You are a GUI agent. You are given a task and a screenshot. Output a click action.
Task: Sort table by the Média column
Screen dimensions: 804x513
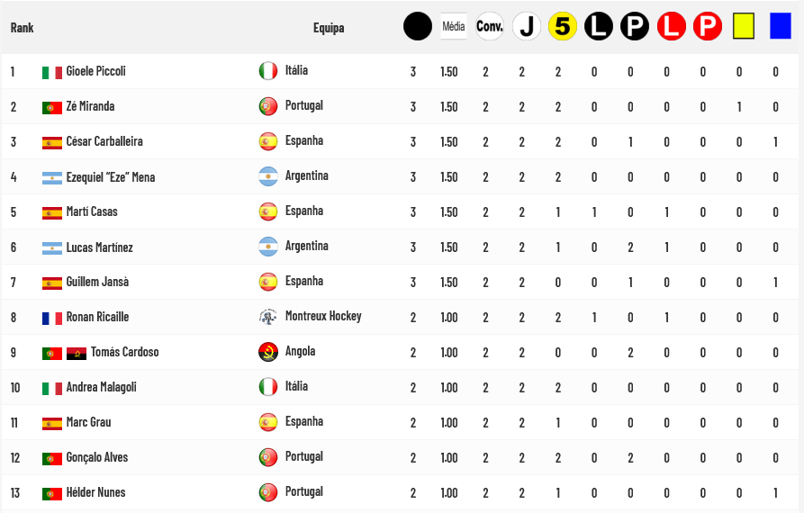pos(454,26)
